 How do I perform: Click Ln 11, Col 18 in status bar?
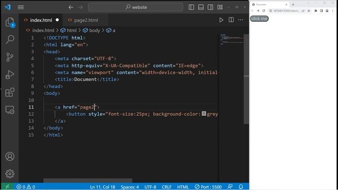pos(102,187)
